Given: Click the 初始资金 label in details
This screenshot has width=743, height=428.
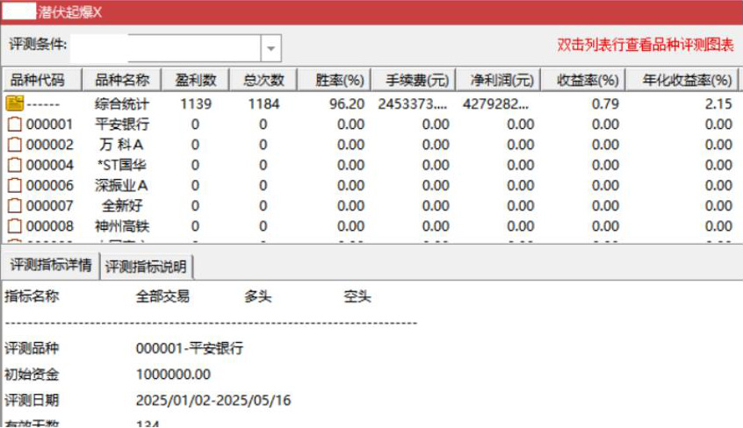Looking at the screenshot, I should (x=32, y=374).
